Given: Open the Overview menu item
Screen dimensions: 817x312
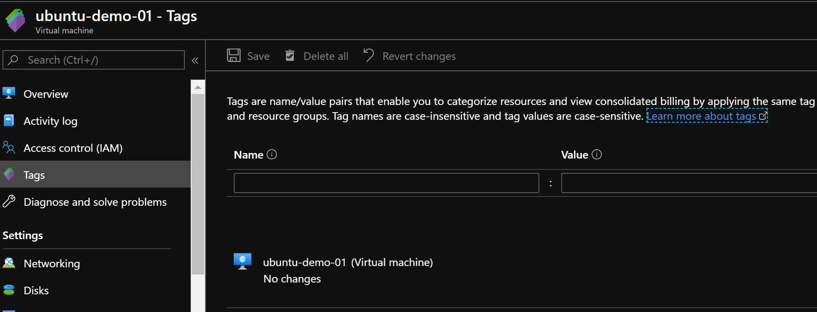Looking at the screenshot, I should pos(95,94).
